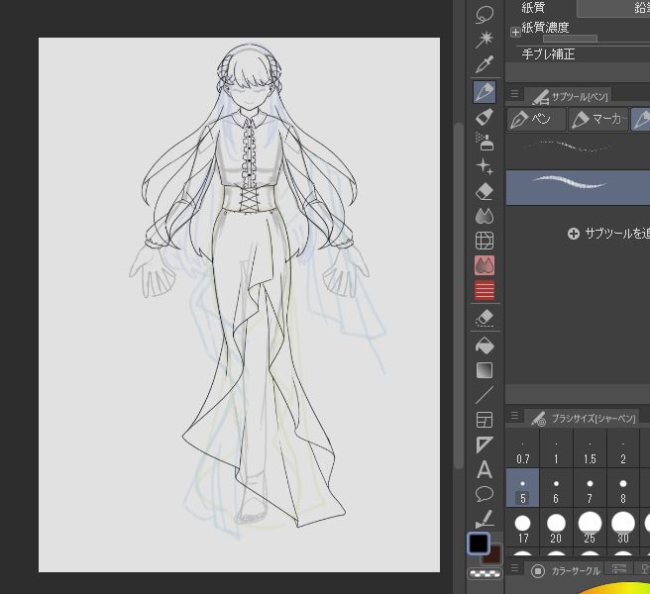Select the highlighted Pen tool in toolbar
This screenshot has height=594, width=650.
(x=485, y=91)
